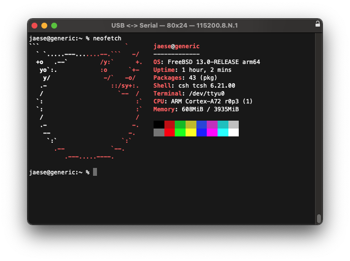Viewport: 350px width, 261px height.
Task: Click the light gray color block
Action: [x=233, y=125]
